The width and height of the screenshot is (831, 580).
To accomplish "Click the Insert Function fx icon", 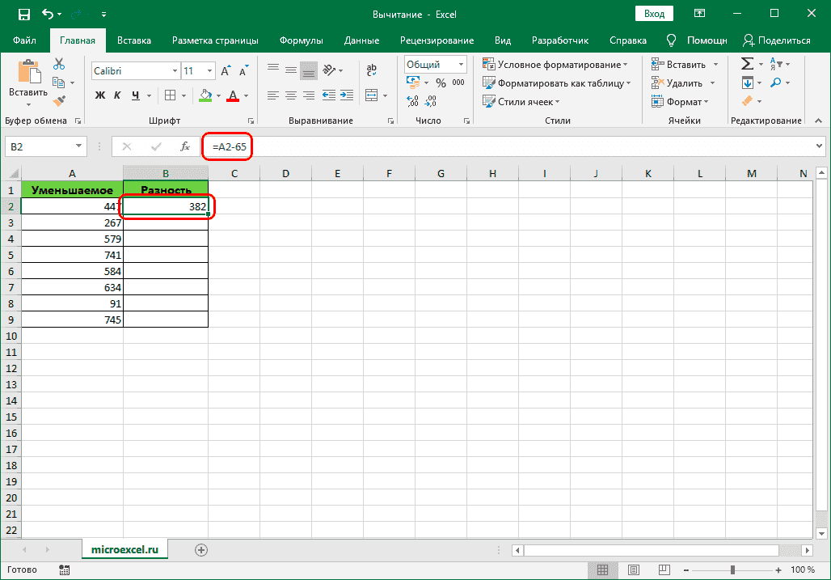I will point(185,146).
